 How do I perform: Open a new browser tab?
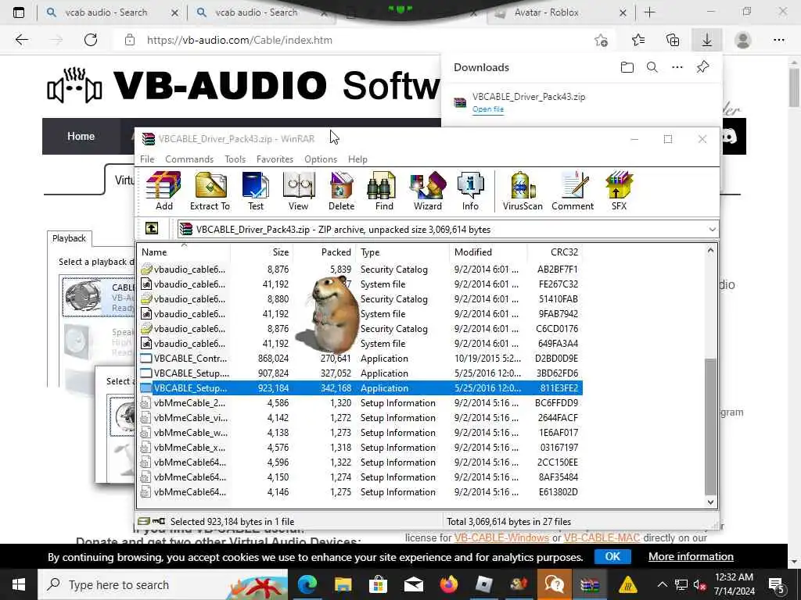(x=650, y=12)
